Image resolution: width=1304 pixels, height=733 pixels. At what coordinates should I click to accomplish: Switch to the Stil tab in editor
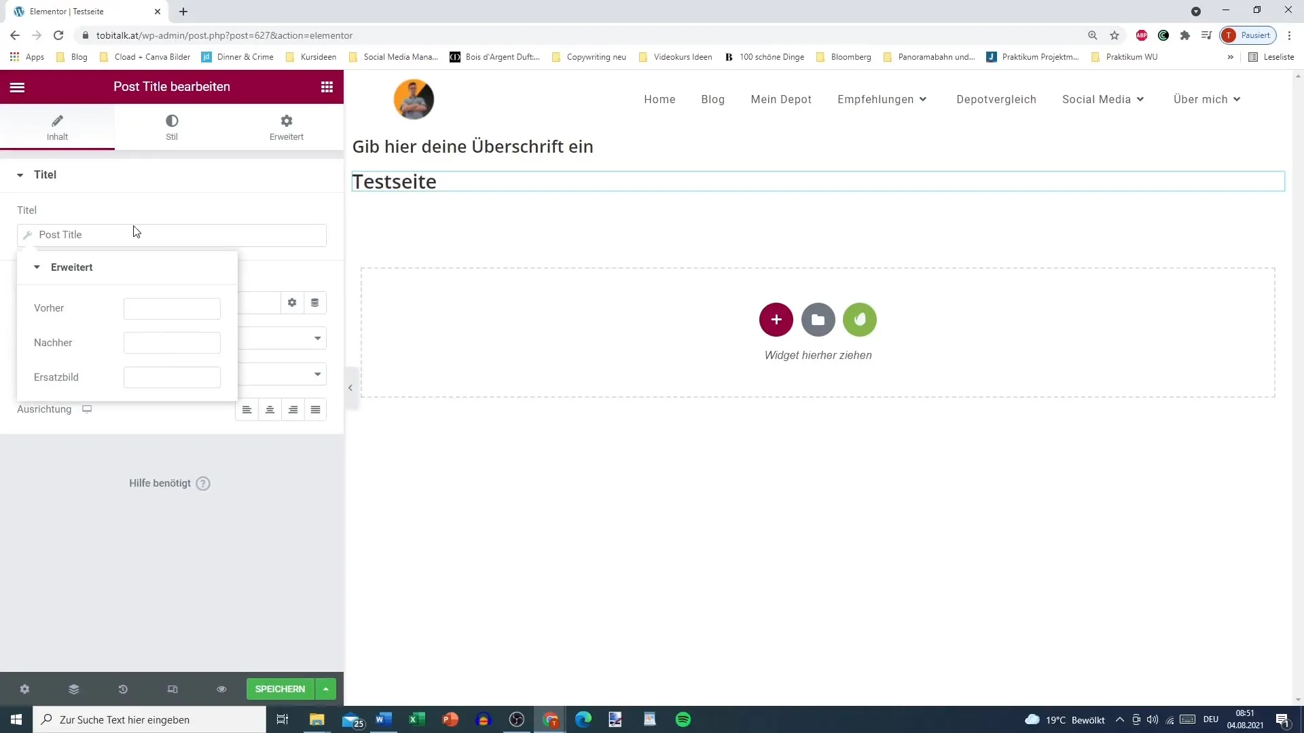pyautogui.click(x=172, y=127)
